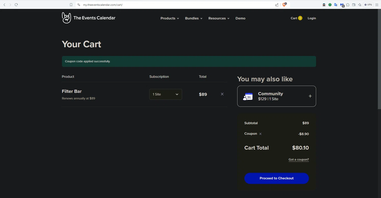Click the page scrollbar
Image resolution: width=381 pixels, height=198 pixels.
379,59
